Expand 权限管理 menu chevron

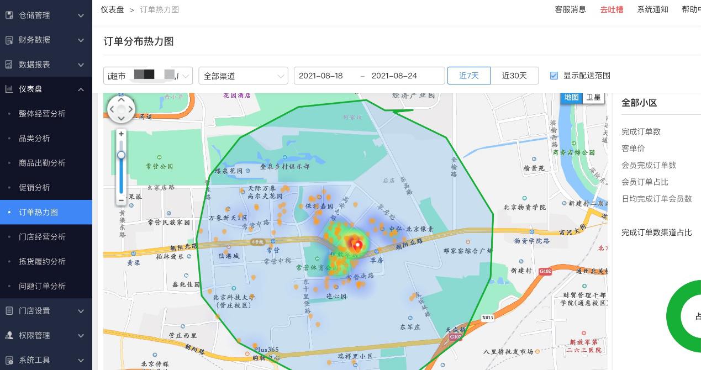(81, 335)
